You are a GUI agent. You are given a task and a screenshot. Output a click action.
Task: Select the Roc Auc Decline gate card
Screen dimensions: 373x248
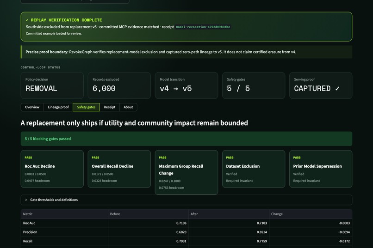52,169
